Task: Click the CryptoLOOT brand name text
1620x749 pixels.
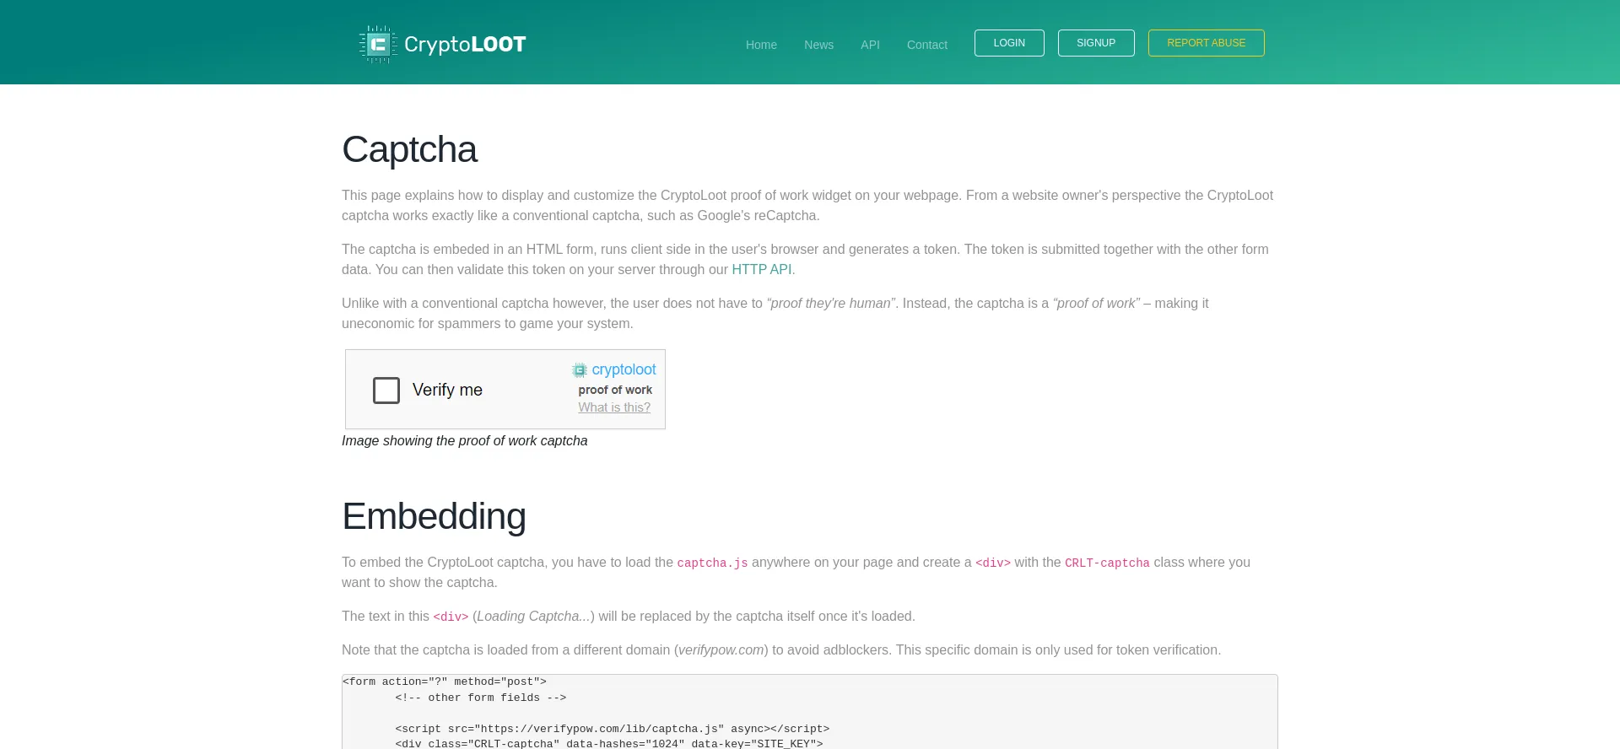Action: click(x=465, y=44)
